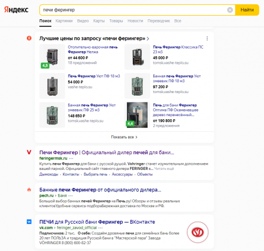Click the red V favicon of feringermsk.ru
This screenshot has height=251, width=264.
(x=29, y=152)
